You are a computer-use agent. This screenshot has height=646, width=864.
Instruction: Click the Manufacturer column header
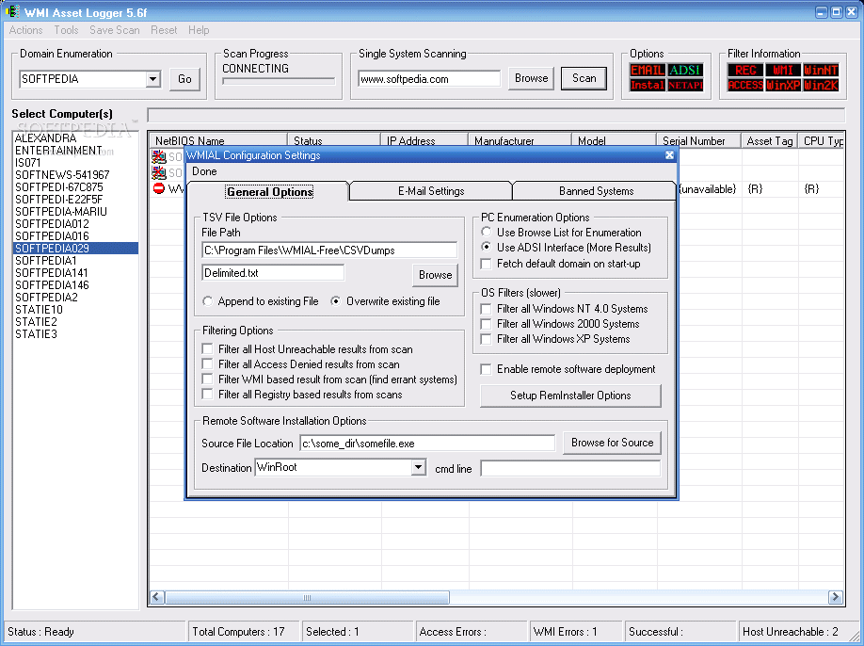point(520,140)
